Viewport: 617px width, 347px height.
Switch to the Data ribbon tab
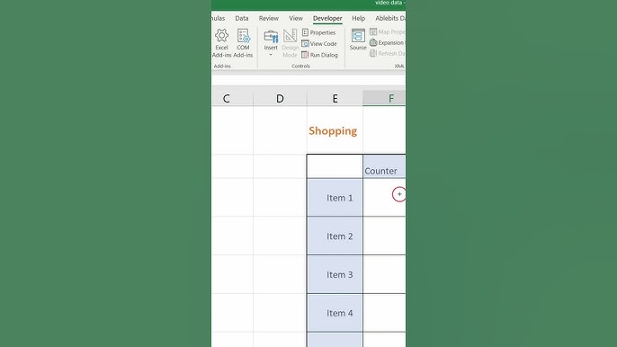pos(242,18)
